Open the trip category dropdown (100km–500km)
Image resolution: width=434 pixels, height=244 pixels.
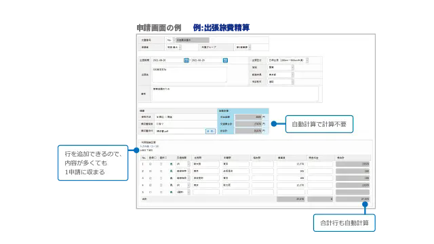288,60
